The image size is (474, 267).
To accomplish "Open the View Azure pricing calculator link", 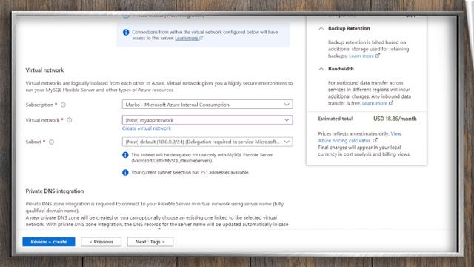I will [360, 137].
